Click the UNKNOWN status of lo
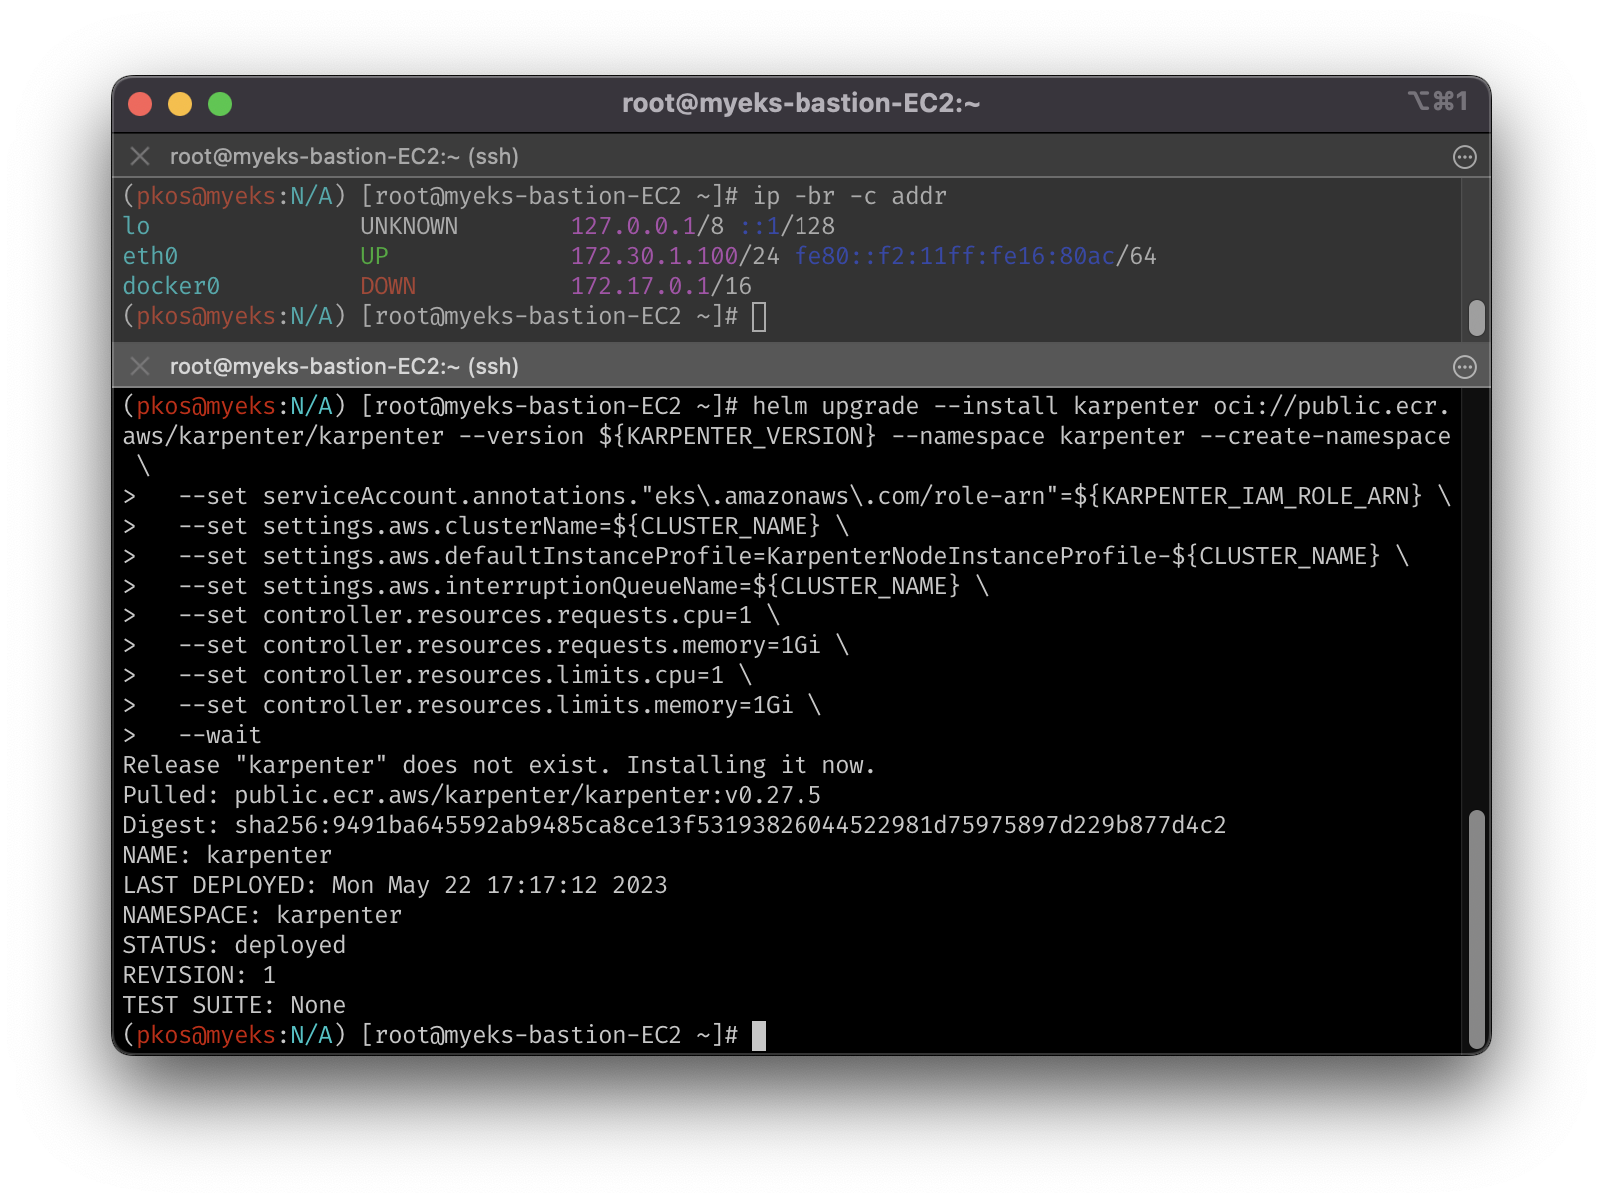 click(x=409, y=226)
